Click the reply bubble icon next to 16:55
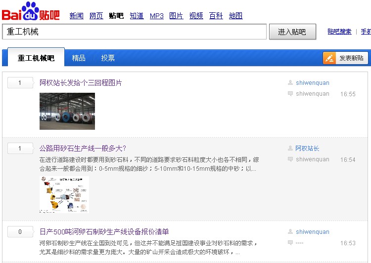The image size is (371, 263). click(290, 94)
